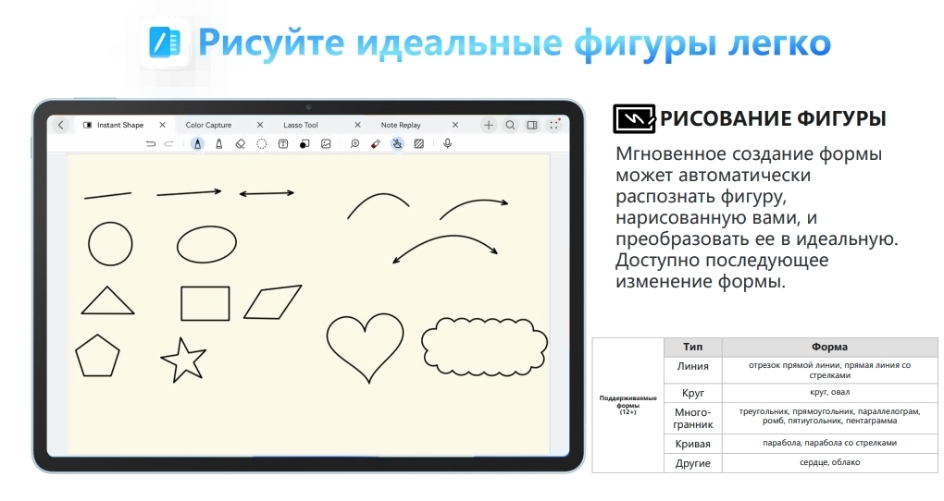
Task: Undo the last stroke
Action: pos(151,144)
